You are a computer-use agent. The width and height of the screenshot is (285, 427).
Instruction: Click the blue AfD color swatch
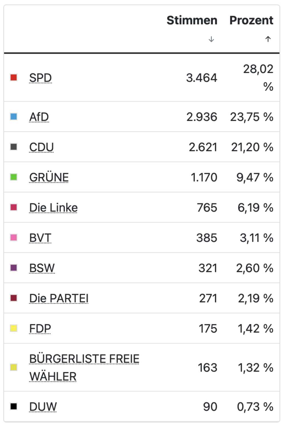click(x=14, y=117)
